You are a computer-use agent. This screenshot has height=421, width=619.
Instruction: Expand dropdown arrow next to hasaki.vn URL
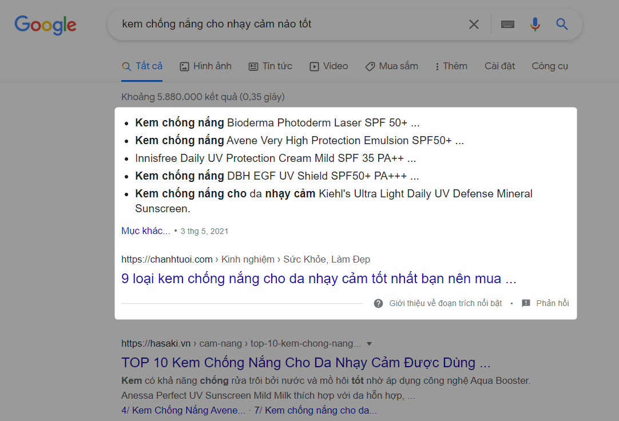[369, 344]
